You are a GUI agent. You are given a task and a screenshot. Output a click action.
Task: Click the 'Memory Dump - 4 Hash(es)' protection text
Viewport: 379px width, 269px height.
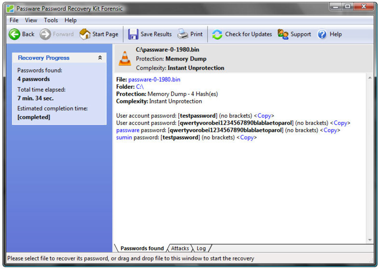[183, 94]
